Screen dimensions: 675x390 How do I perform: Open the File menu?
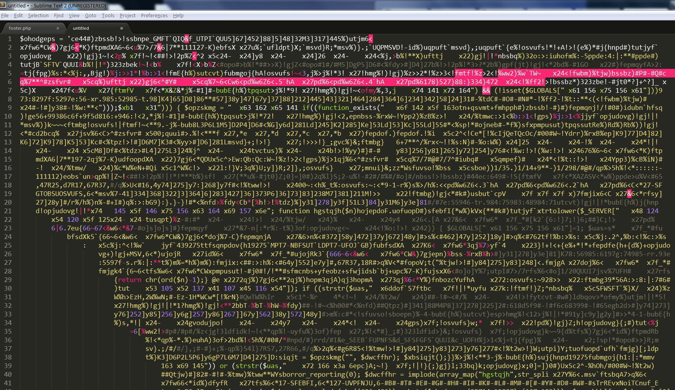[x=5, y=16]
